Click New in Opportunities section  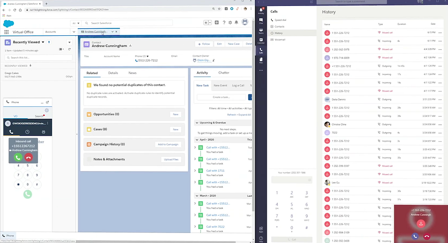click(x=175, y=114)
